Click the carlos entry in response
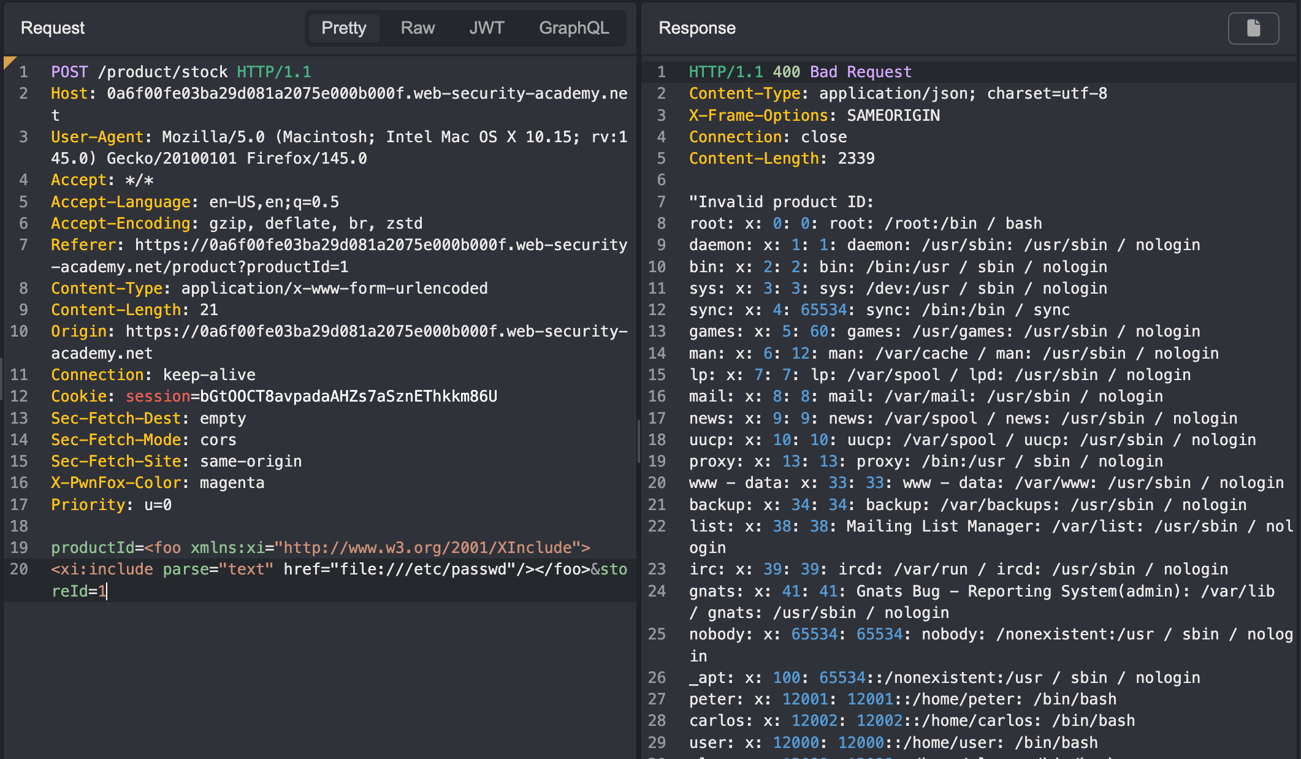Screen dimensions: 1301x759 tap(711, 721)
